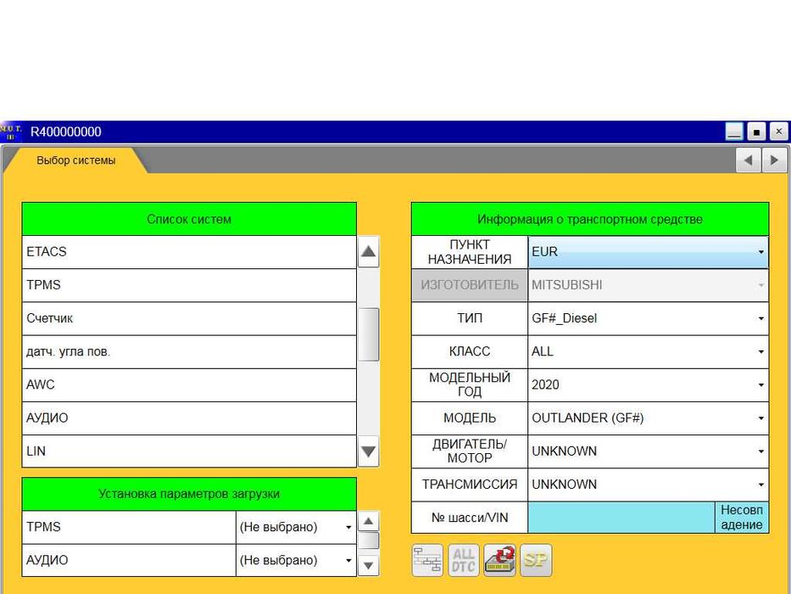Click the M.U.T.-III app icon in title bar
791x594 pixels.
10,132
